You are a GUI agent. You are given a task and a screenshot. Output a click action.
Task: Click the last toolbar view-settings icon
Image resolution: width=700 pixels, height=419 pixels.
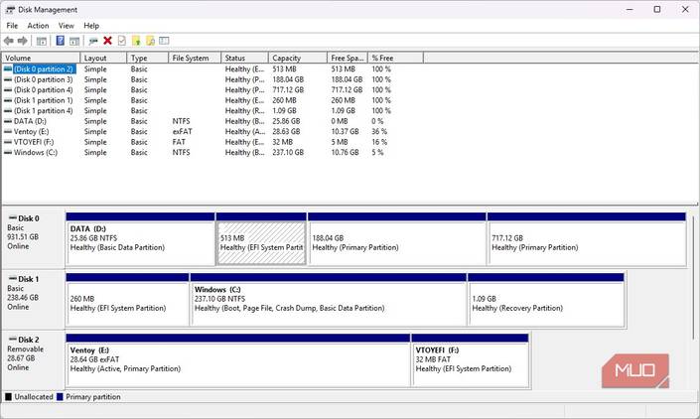pyautogui.click(x=164, y=41)
